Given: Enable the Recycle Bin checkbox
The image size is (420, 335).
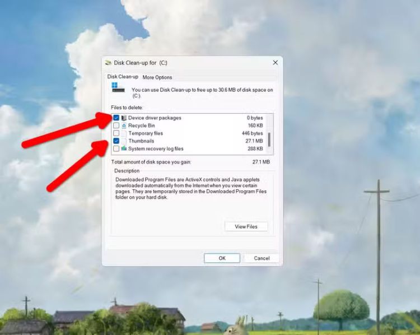Looking at the screenshot, I should [x=116, y=126].
